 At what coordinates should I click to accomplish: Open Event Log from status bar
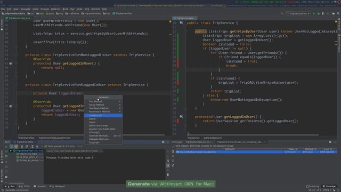tap(313, 186)
